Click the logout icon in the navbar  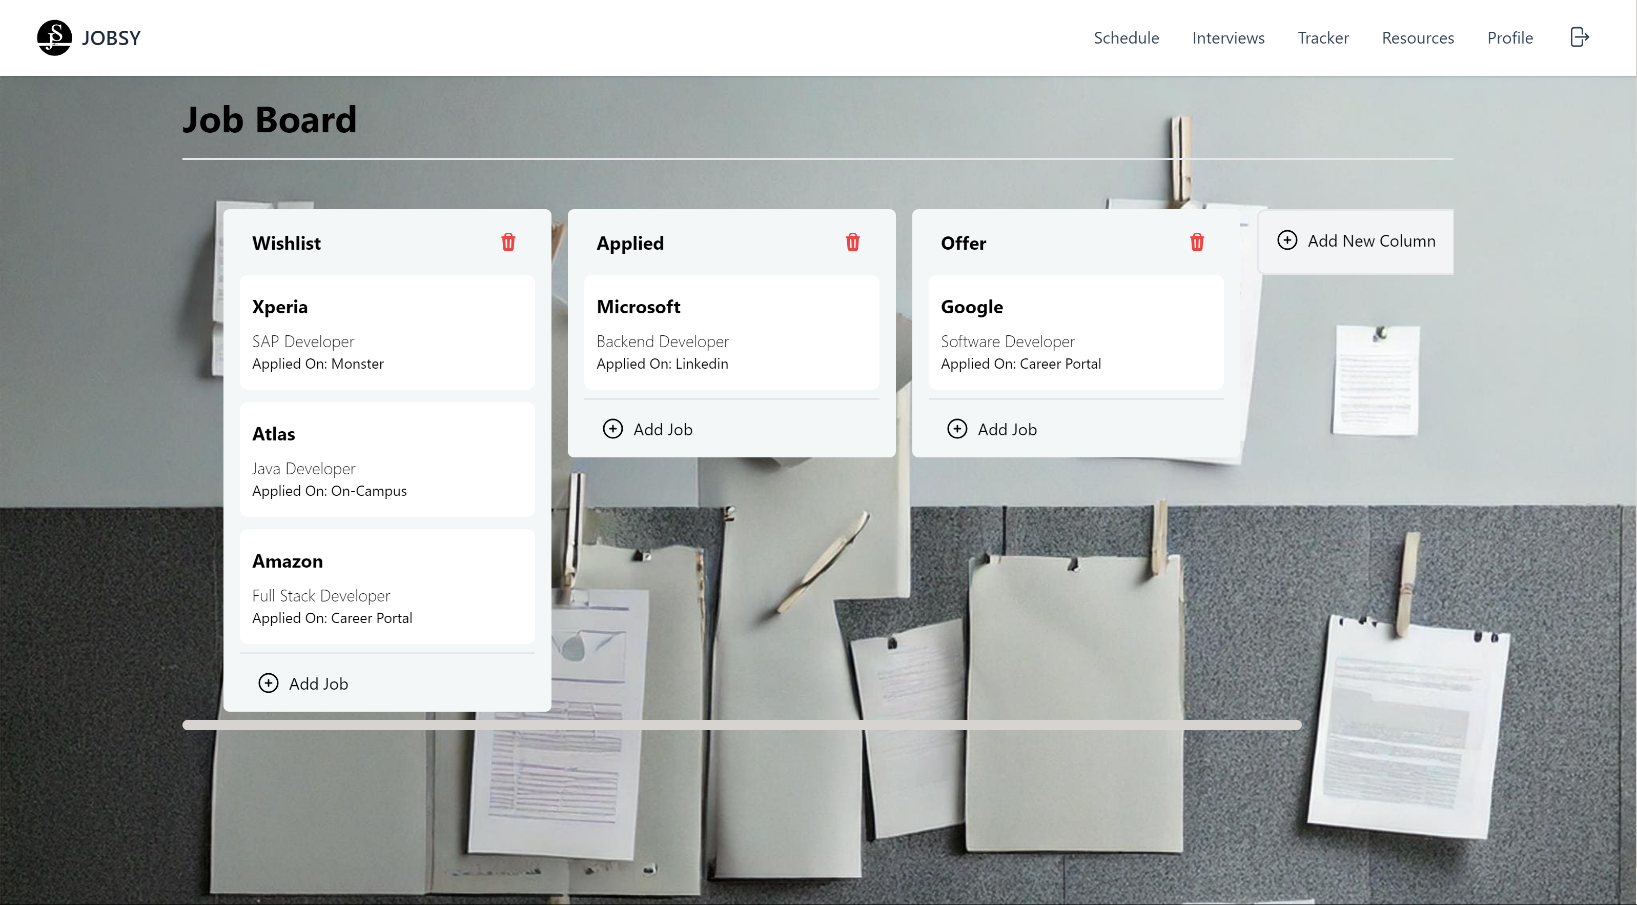[1580, 37]
